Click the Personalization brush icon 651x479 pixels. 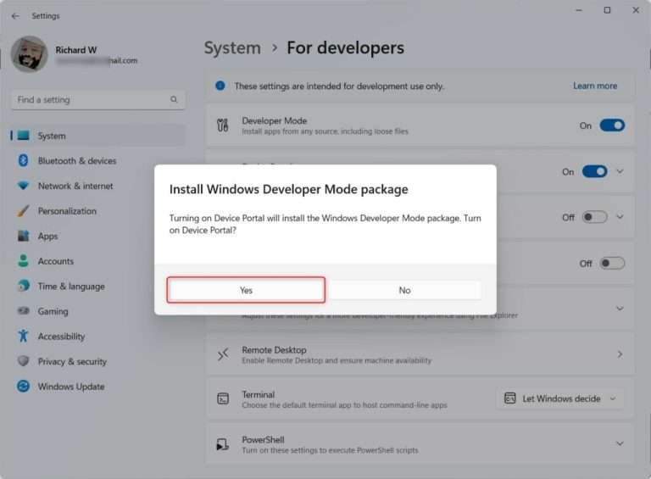23,210
